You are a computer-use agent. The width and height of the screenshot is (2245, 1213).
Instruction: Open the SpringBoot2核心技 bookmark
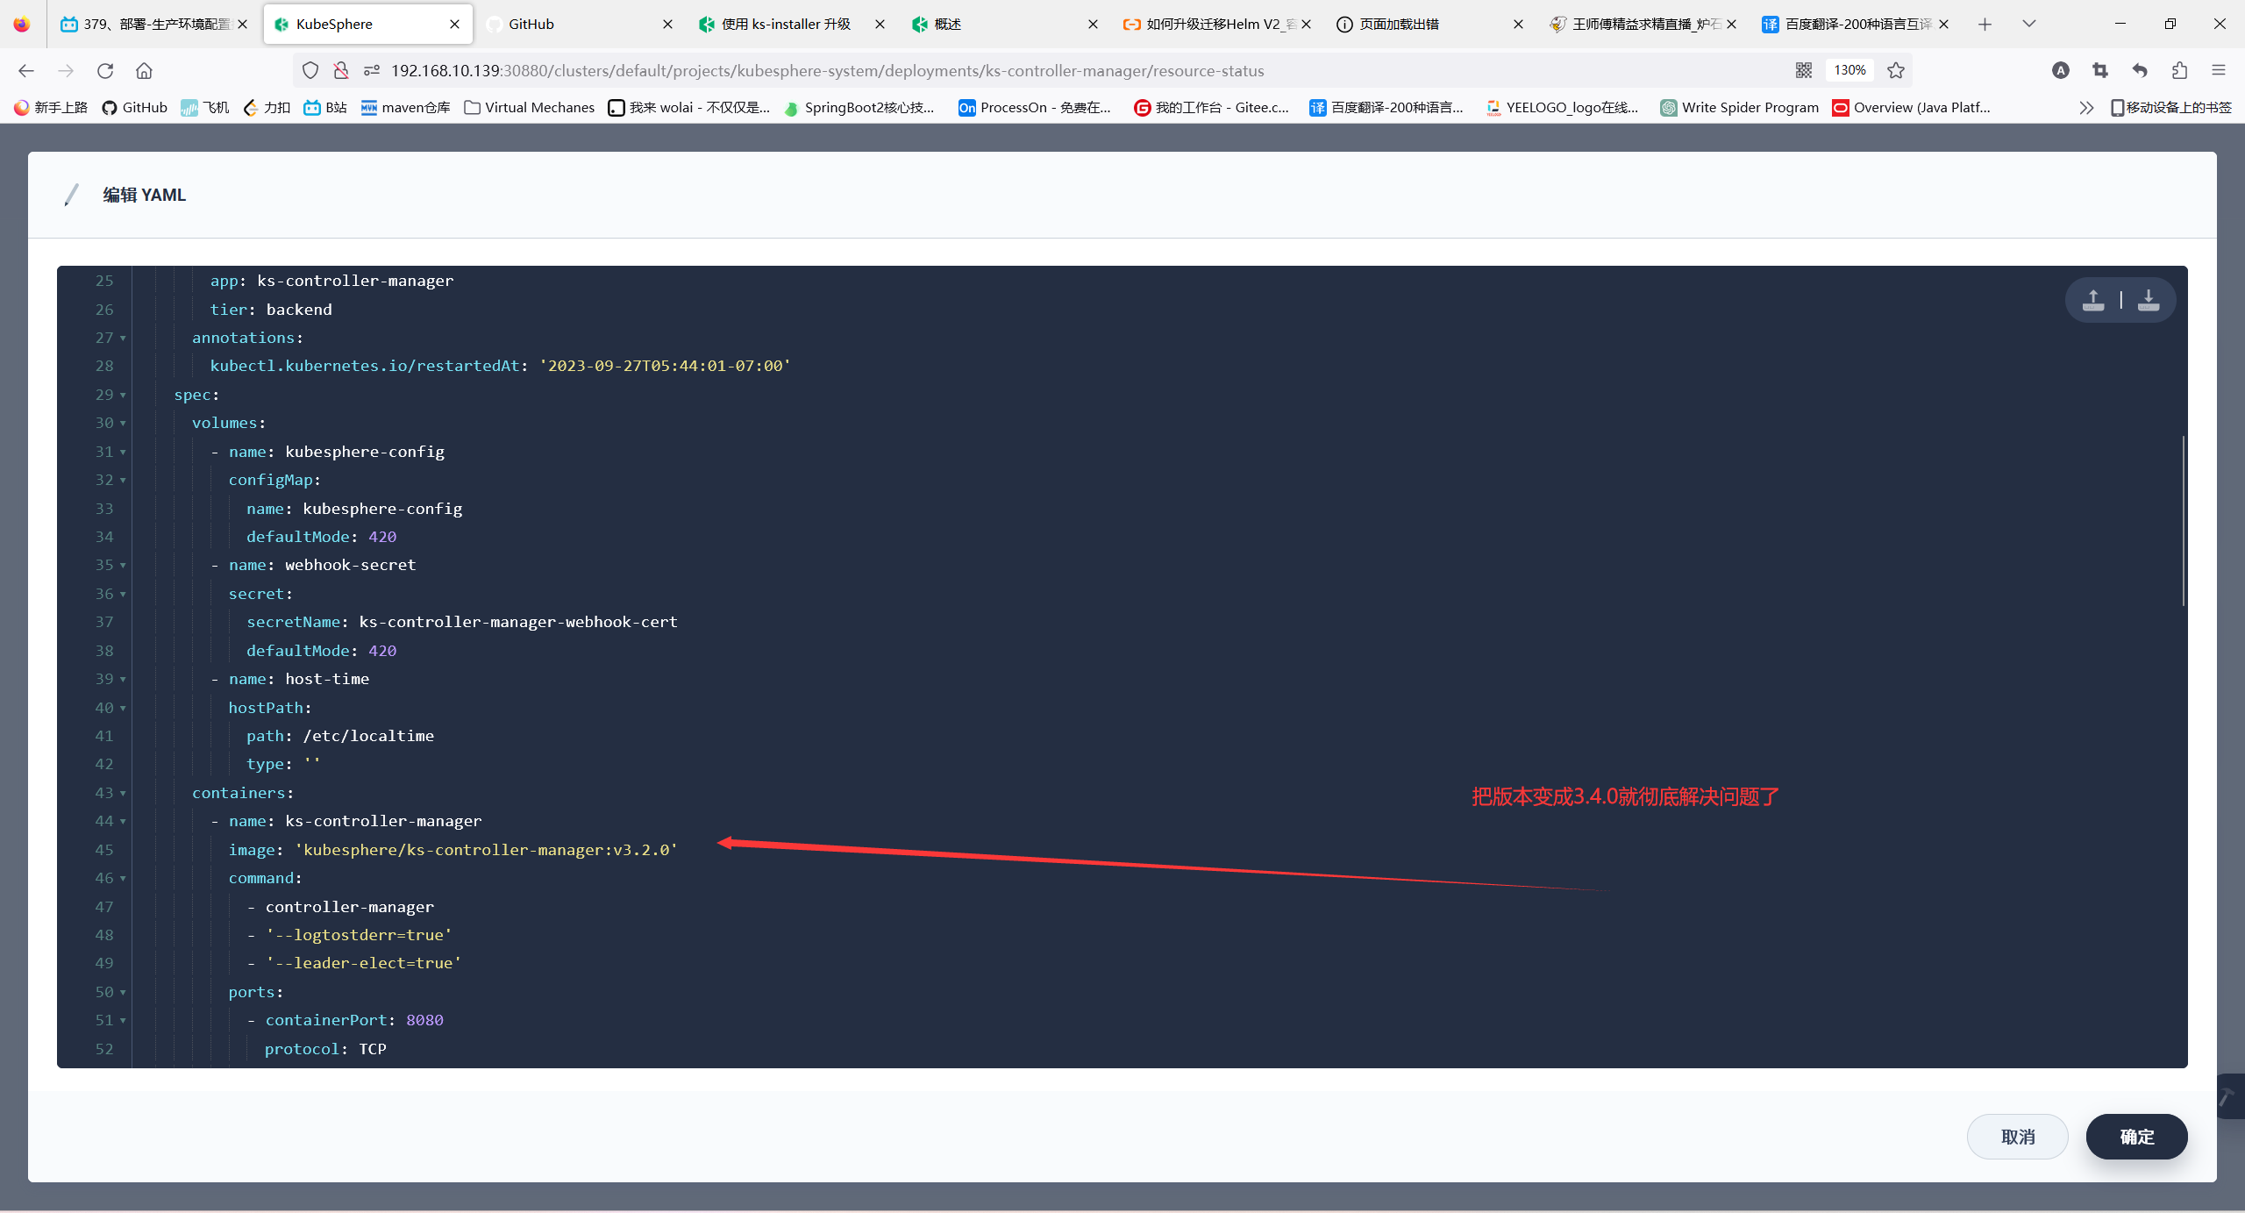[x=859, y=107]
